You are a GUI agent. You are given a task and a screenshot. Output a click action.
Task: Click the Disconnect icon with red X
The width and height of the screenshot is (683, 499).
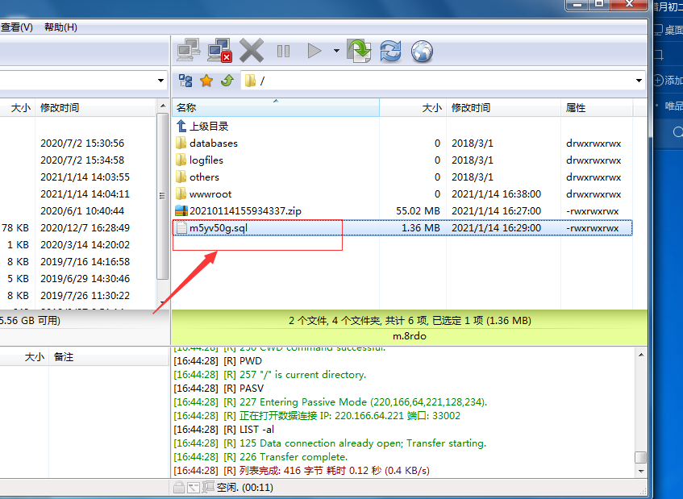pos(219,51)
